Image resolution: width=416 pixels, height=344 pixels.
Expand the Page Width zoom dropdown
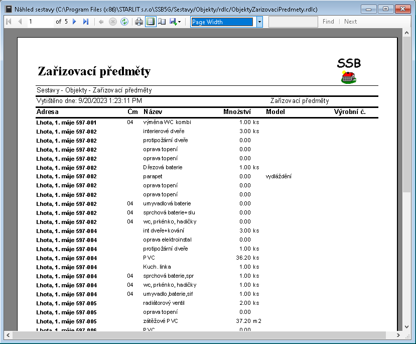259,22
